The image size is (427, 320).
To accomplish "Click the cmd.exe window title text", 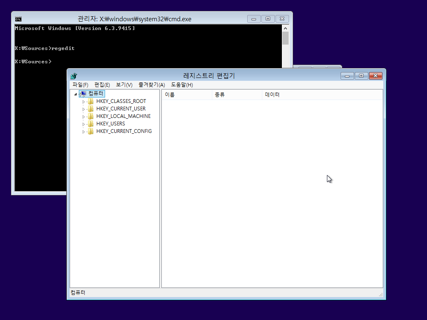I will [x=135, y=19].
